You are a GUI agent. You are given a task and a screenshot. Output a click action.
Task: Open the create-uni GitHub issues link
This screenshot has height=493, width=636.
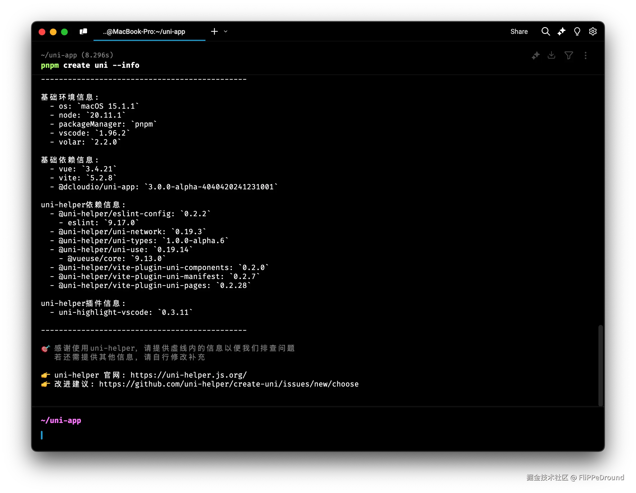coord(229,384)
